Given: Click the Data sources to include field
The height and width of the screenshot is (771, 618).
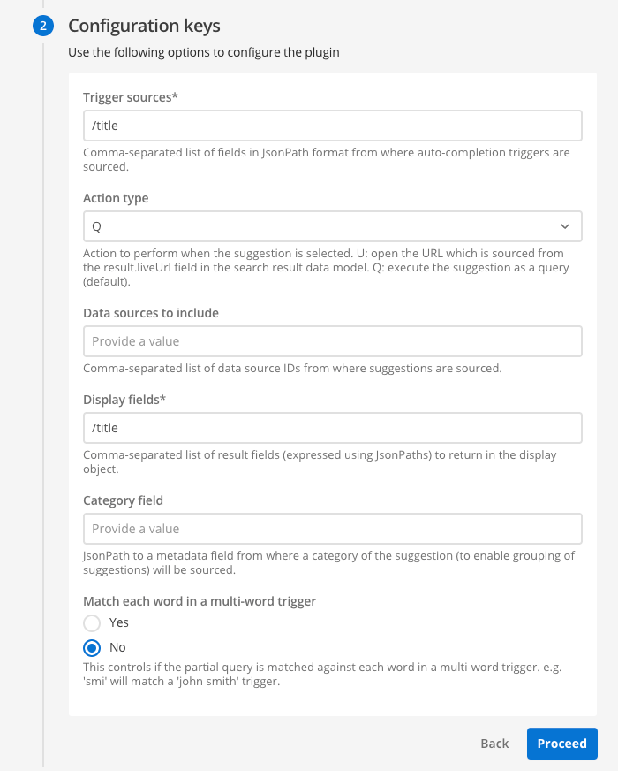Looking at the screenshot, I should (x=332, y=341).
